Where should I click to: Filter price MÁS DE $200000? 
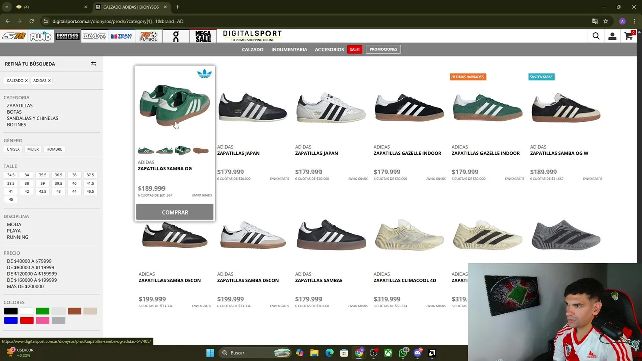[x=25, y=287]
